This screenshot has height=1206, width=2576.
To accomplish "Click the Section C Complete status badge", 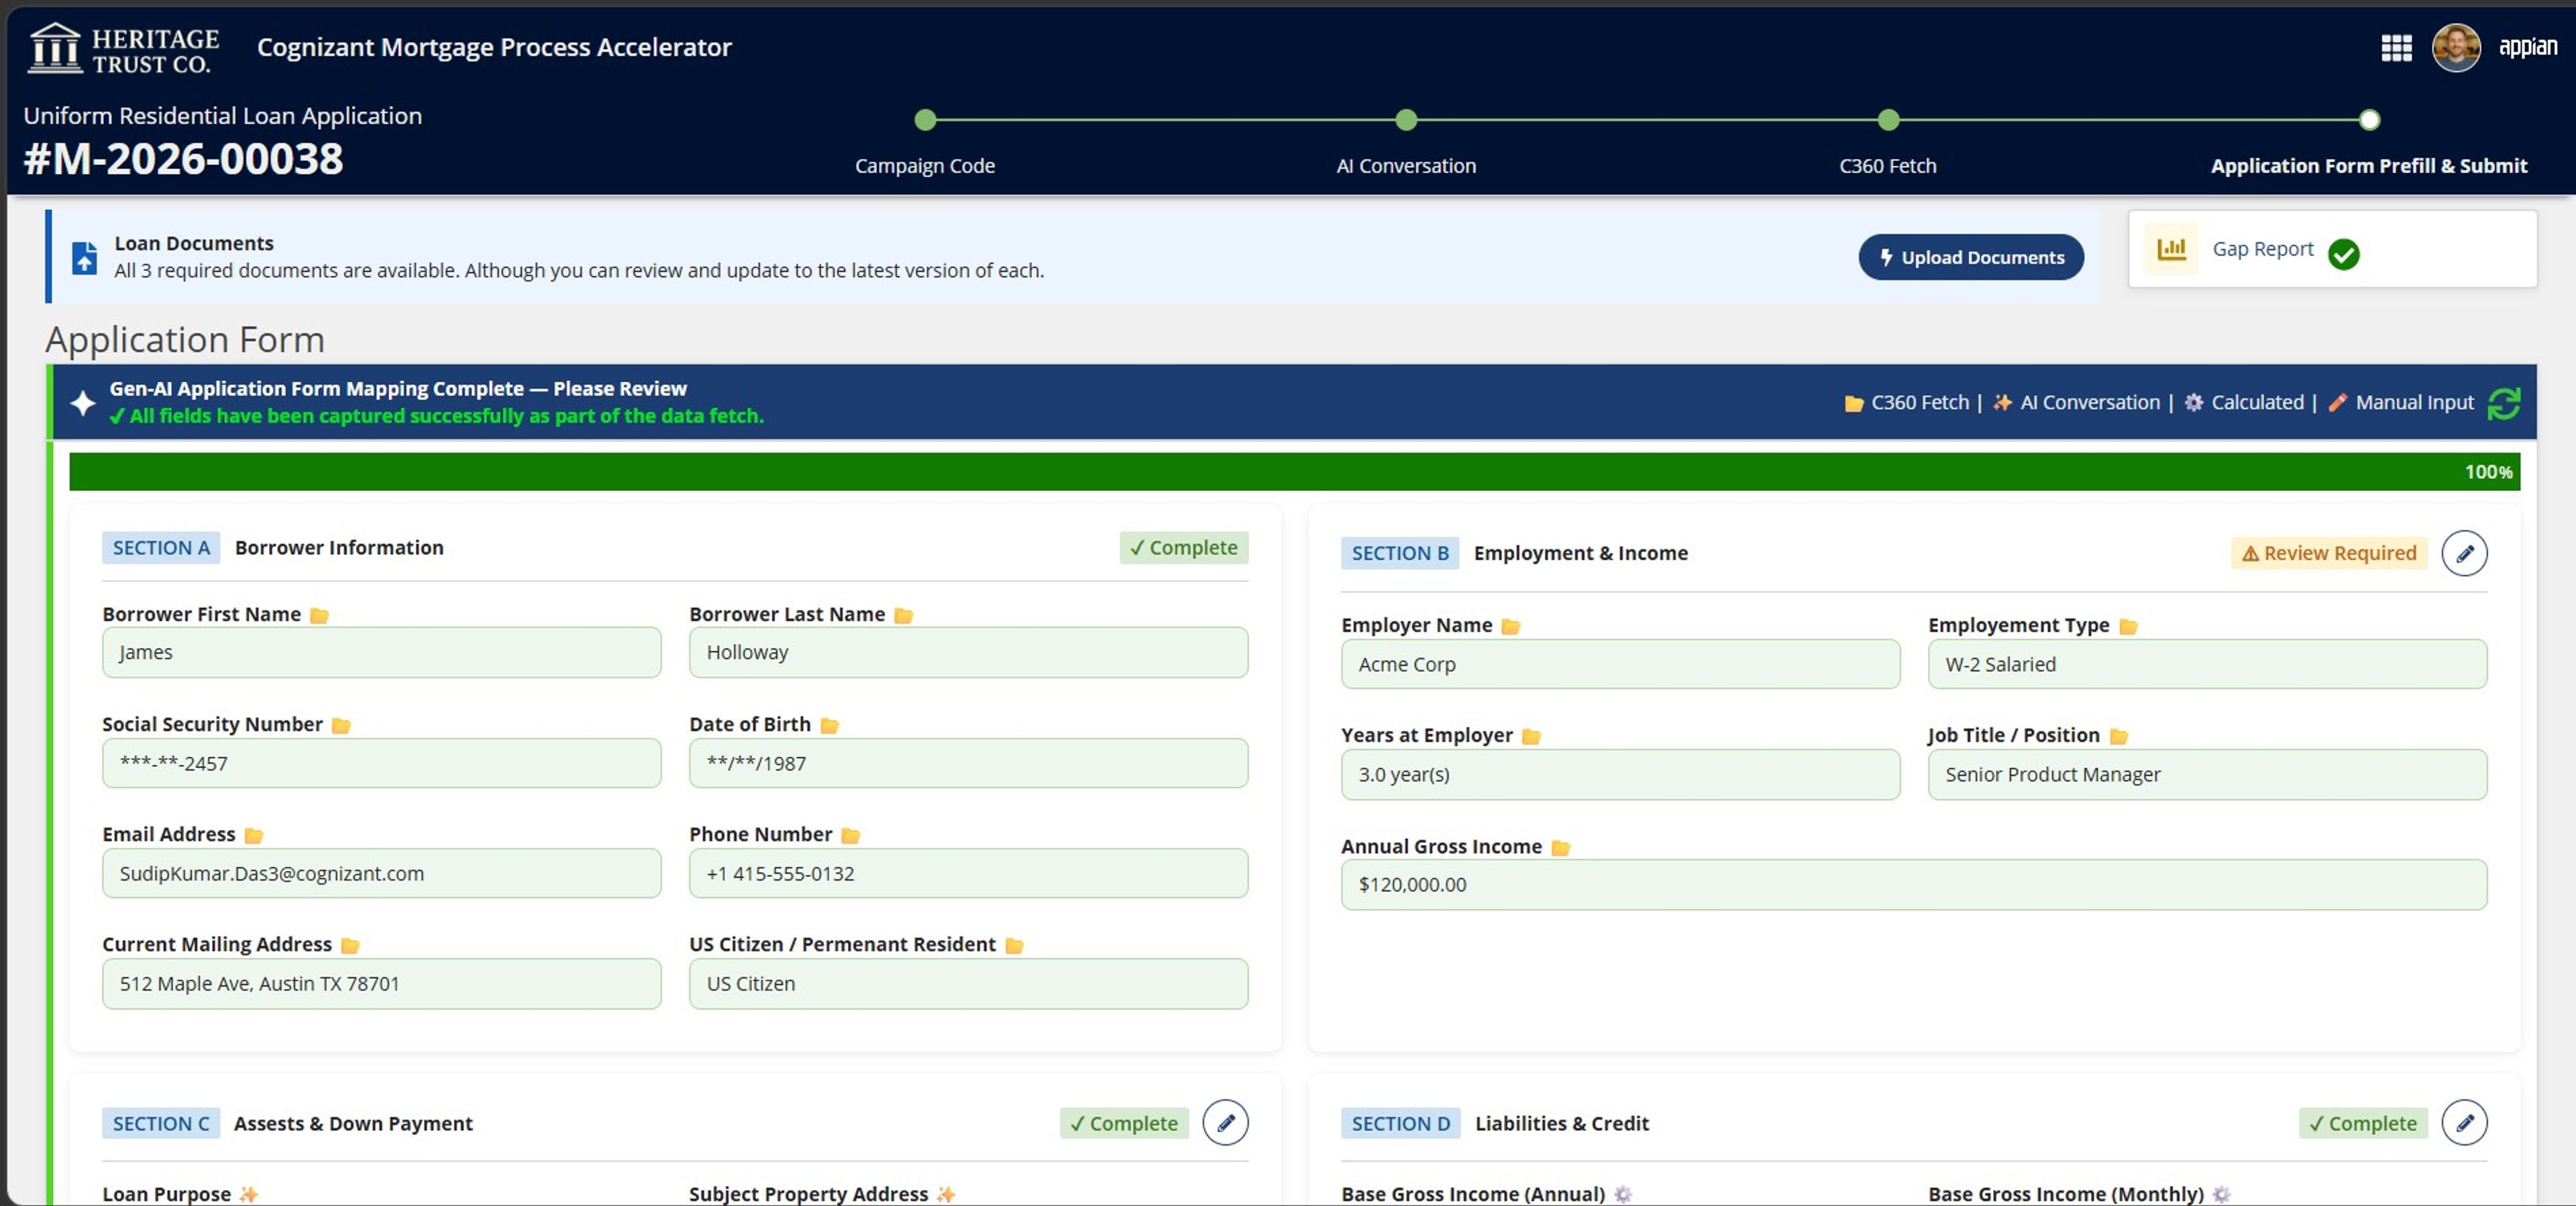I will 1124,1123.
